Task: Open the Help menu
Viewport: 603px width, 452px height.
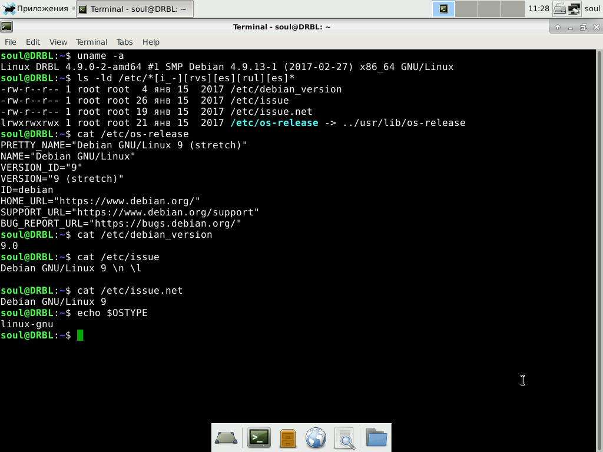Action: coord(151,42)
